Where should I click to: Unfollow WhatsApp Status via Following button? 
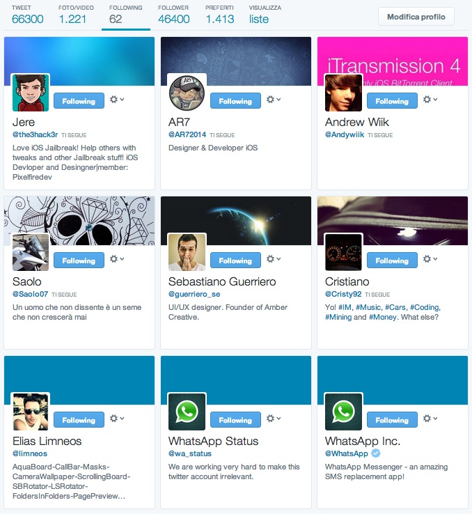pos(235,420)
